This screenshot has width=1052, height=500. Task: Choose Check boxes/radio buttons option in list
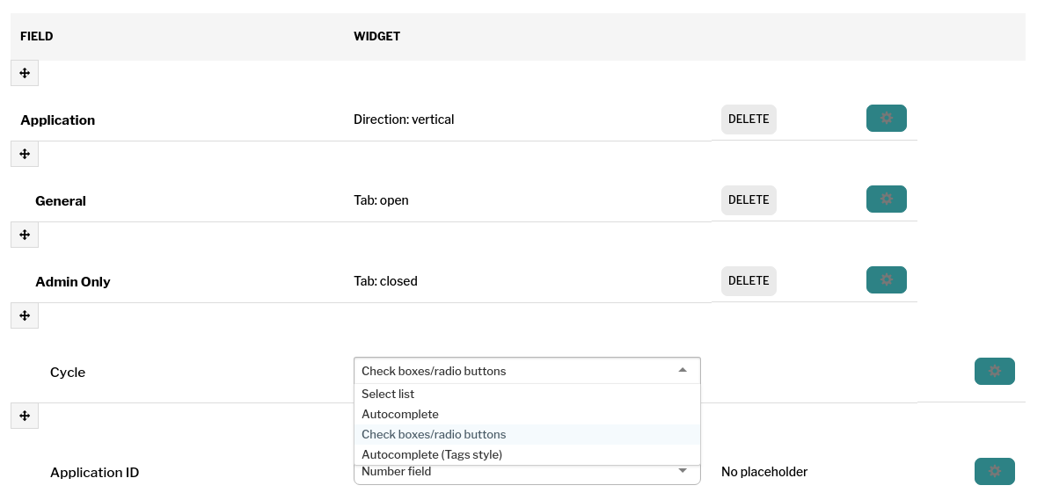pyautogui.click(x=527, y=434)
